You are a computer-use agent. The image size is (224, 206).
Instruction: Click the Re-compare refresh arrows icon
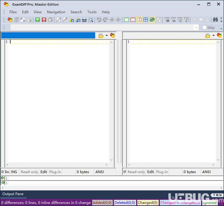[16, 19]
